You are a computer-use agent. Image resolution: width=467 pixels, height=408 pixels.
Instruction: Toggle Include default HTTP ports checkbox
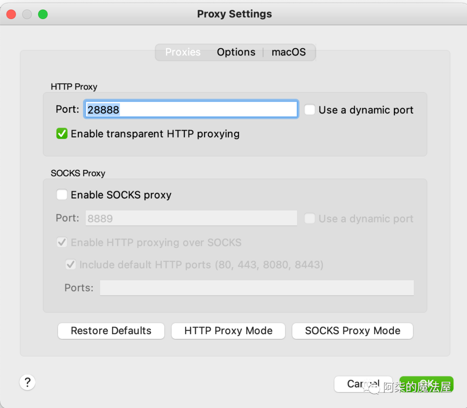pyautogui.click(x=70, y=265)
